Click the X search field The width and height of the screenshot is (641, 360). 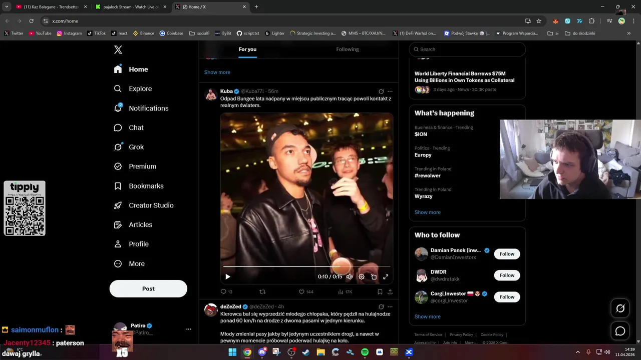[467, 49]
